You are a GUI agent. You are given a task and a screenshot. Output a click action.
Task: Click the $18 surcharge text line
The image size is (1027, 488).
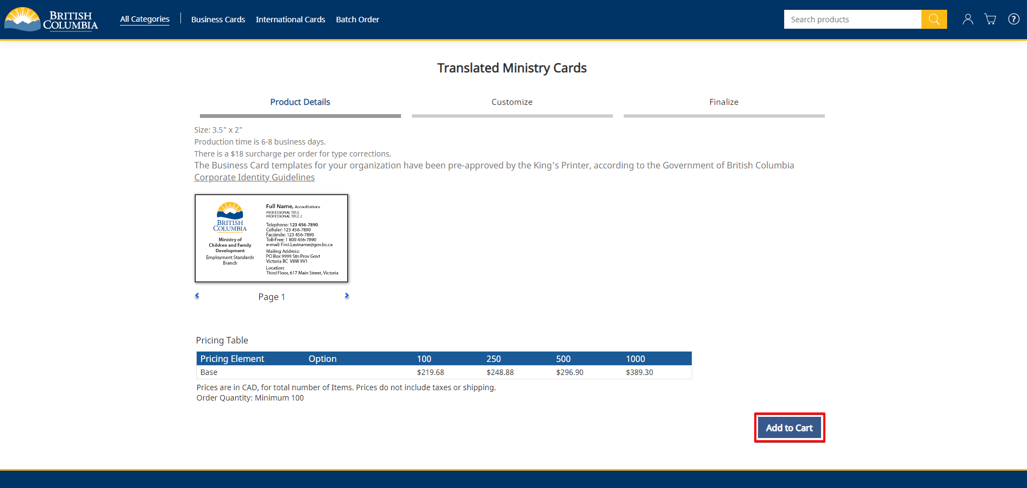coord(292,154)
